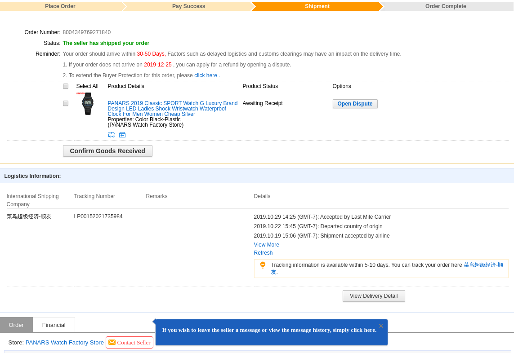Click the Remarks column header
The image size is (514, 353).
[156, 196]
